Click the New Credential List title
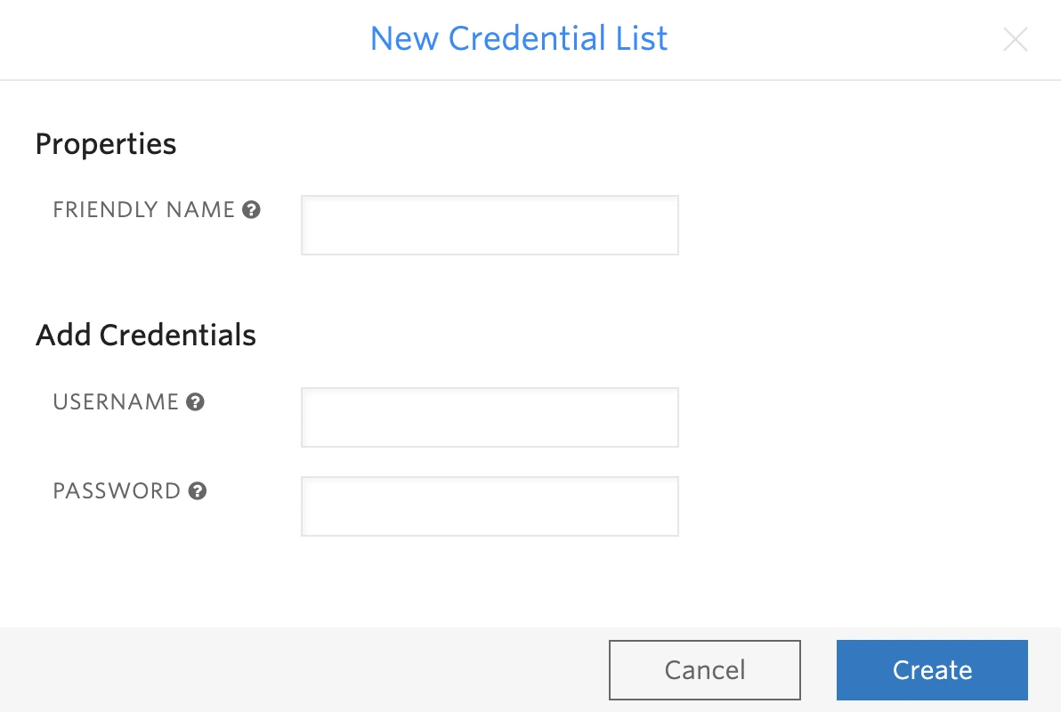Viewport: 1061px width, 712px height. (x=519, y=38)
